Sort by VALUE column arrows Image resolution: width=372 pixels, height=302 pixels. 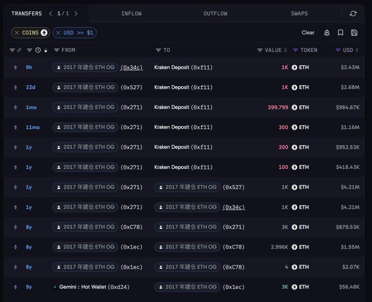pos(286,50)
